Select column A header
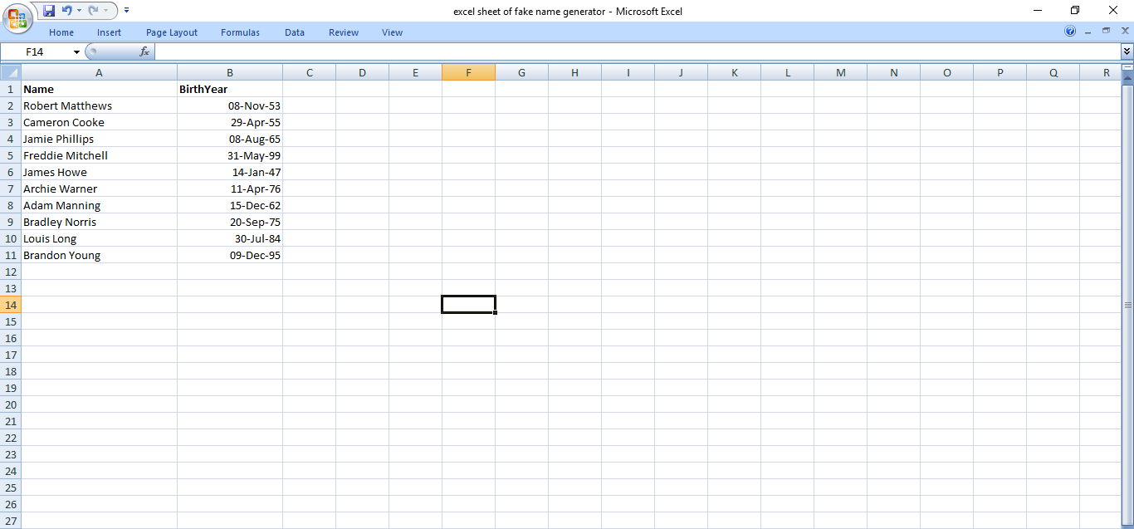This screenshot has width=1134, height=529. (99, 72)
